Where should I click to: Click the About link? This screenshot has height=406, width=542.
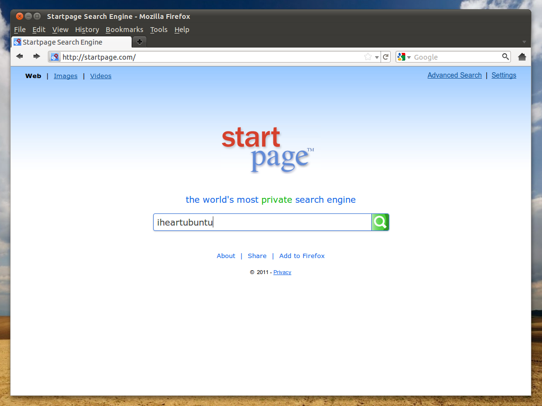(226, 256)
